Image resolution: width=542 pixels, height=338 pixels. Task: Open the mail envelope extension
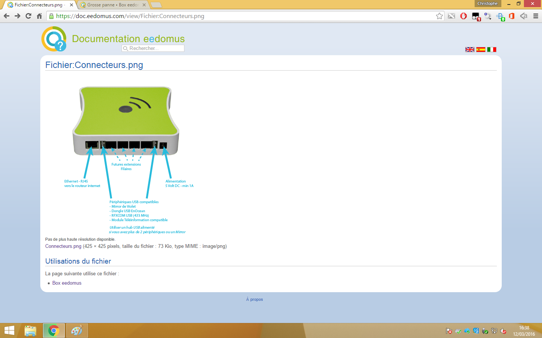pos(452,16)
